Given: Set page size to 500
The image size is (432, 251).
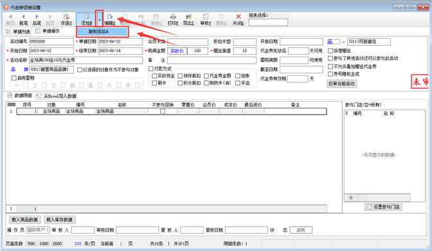Looking at the screenshot, I should pyautogui.click(x=32, y=243).
